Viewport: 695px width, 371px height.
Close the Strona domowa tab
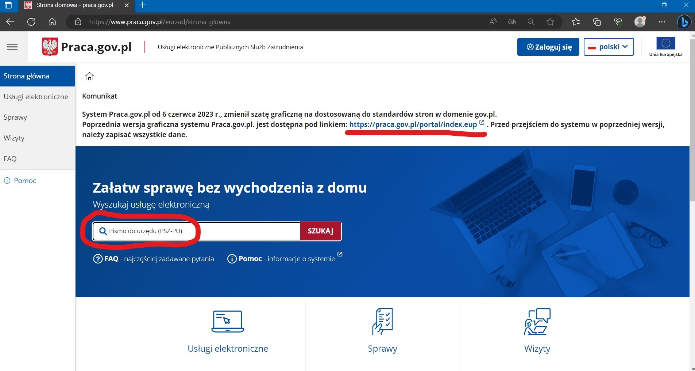(127, 5)
